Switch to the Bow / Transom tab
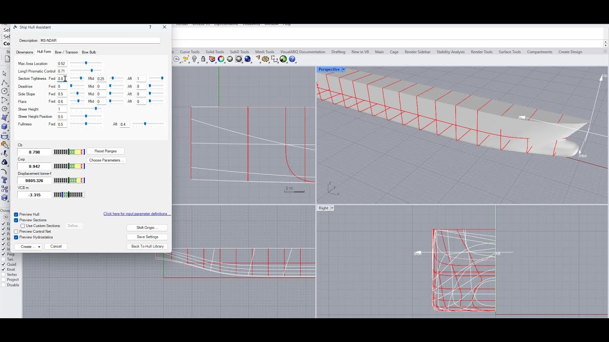609x342 pixels. pos(66,52)
